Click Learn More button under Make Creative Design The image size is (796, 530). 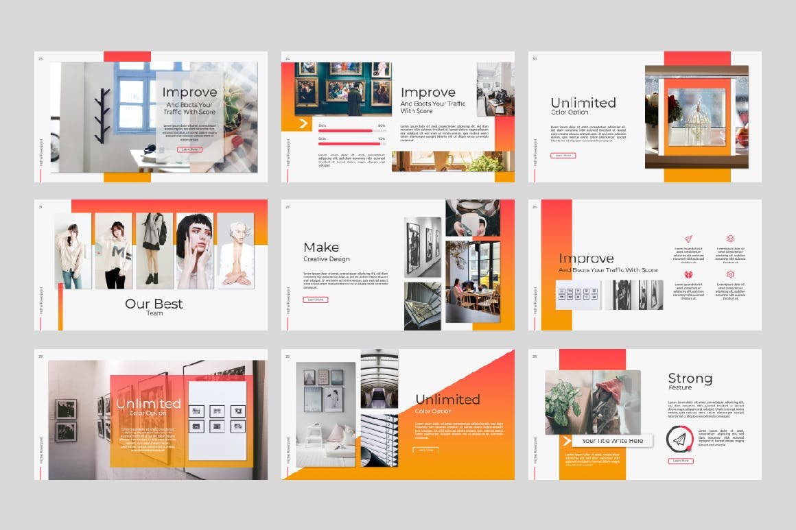point(316,300)
